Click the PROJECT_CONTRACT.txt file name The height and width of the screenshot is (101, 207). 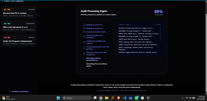click(x=10, y=16)
